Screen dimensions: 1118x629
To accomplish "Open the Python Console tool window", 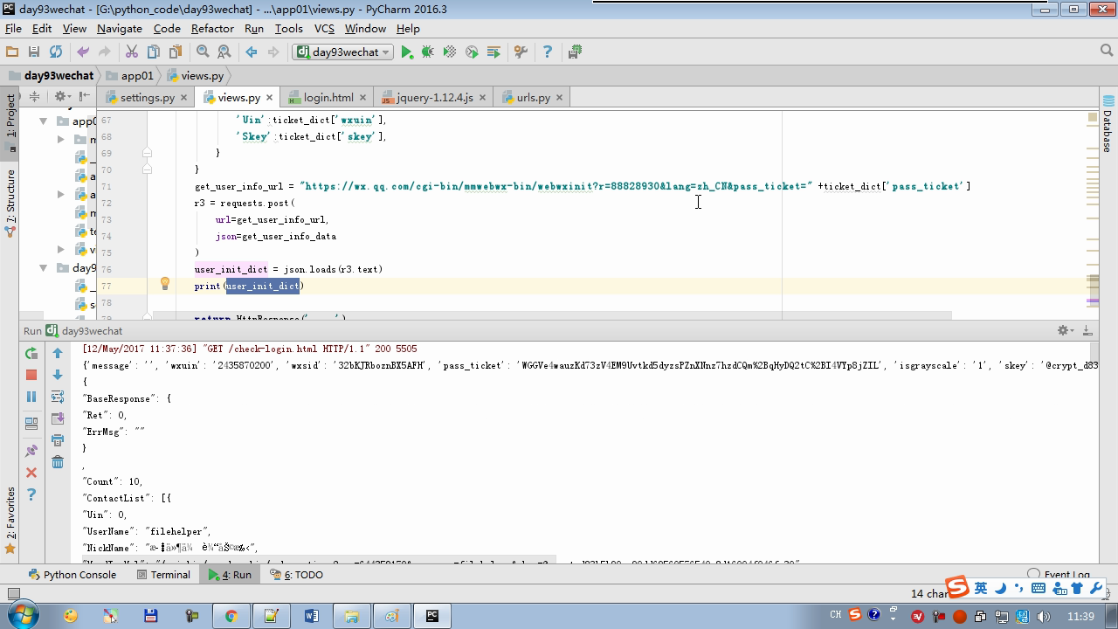I will (72, 575).
